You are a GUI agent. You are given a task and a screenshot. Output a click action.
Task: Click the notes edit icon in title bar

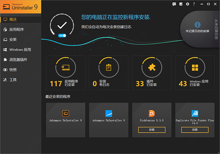tap(181, 4)
